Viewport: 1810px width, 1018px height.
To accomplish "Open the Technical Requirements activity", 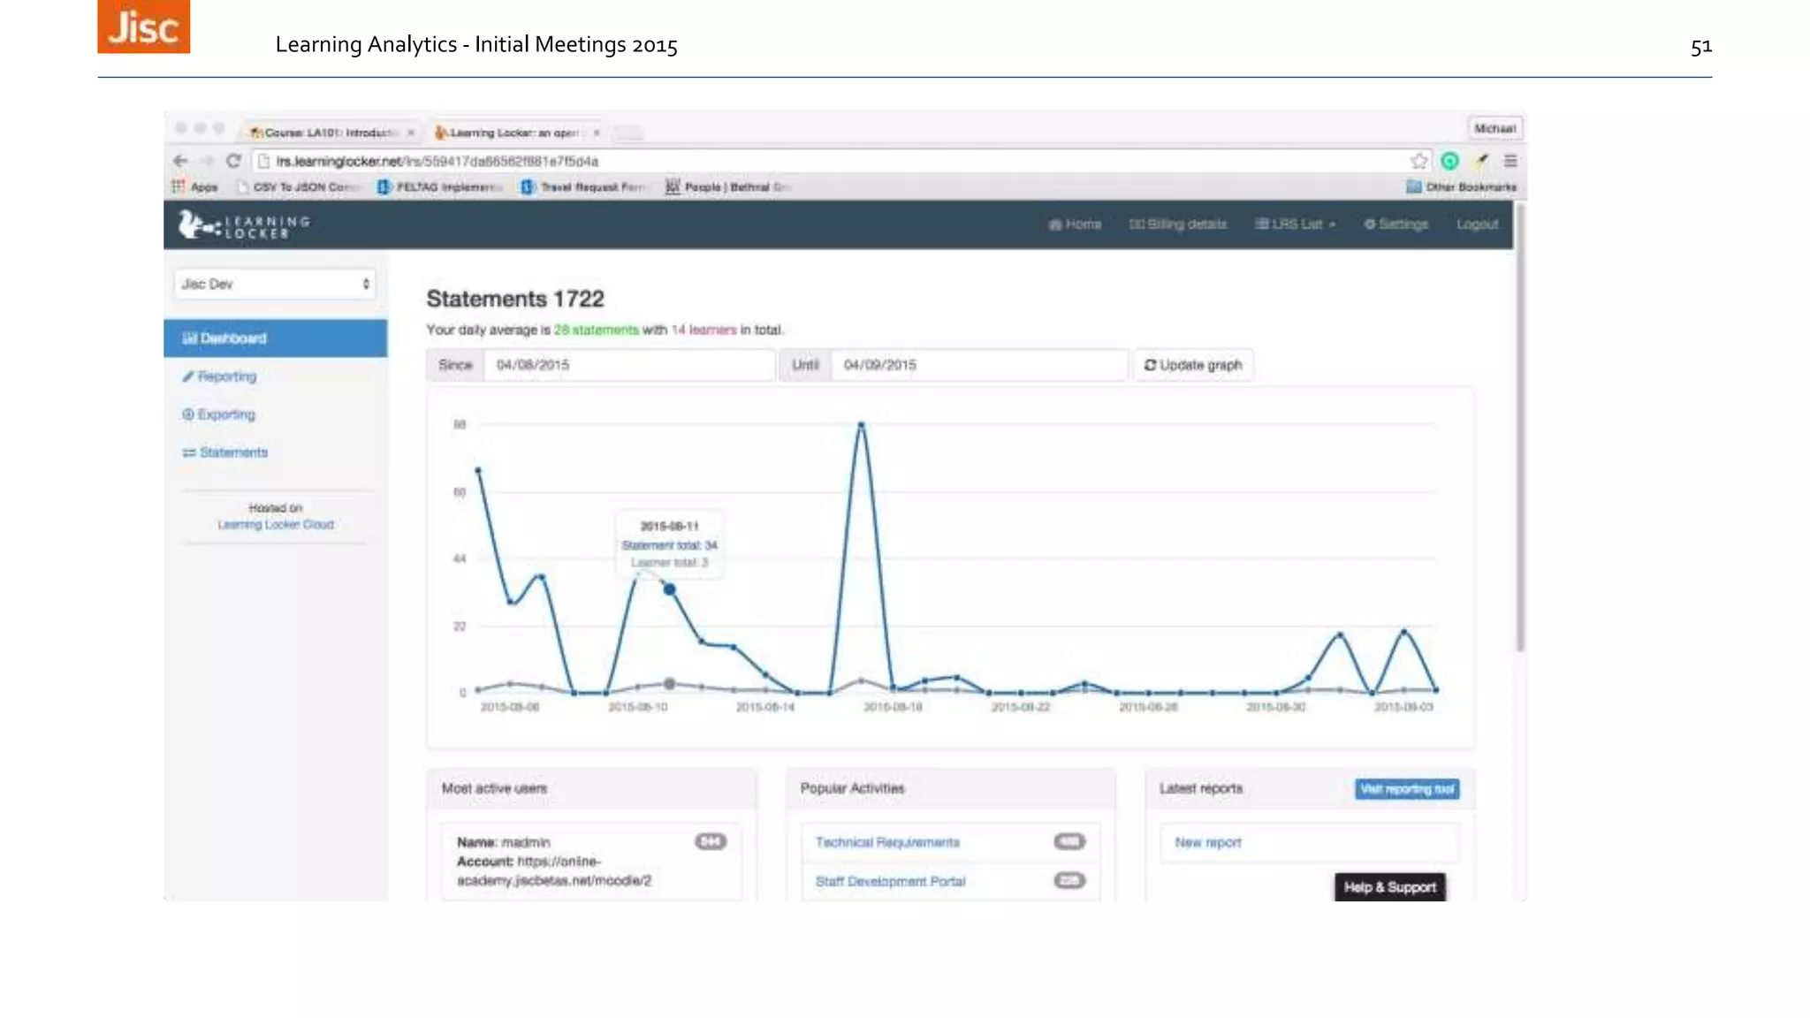I will point(887,843).
